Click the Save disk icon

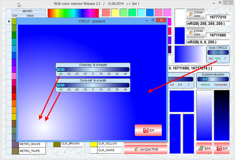[x=201, y=148]
